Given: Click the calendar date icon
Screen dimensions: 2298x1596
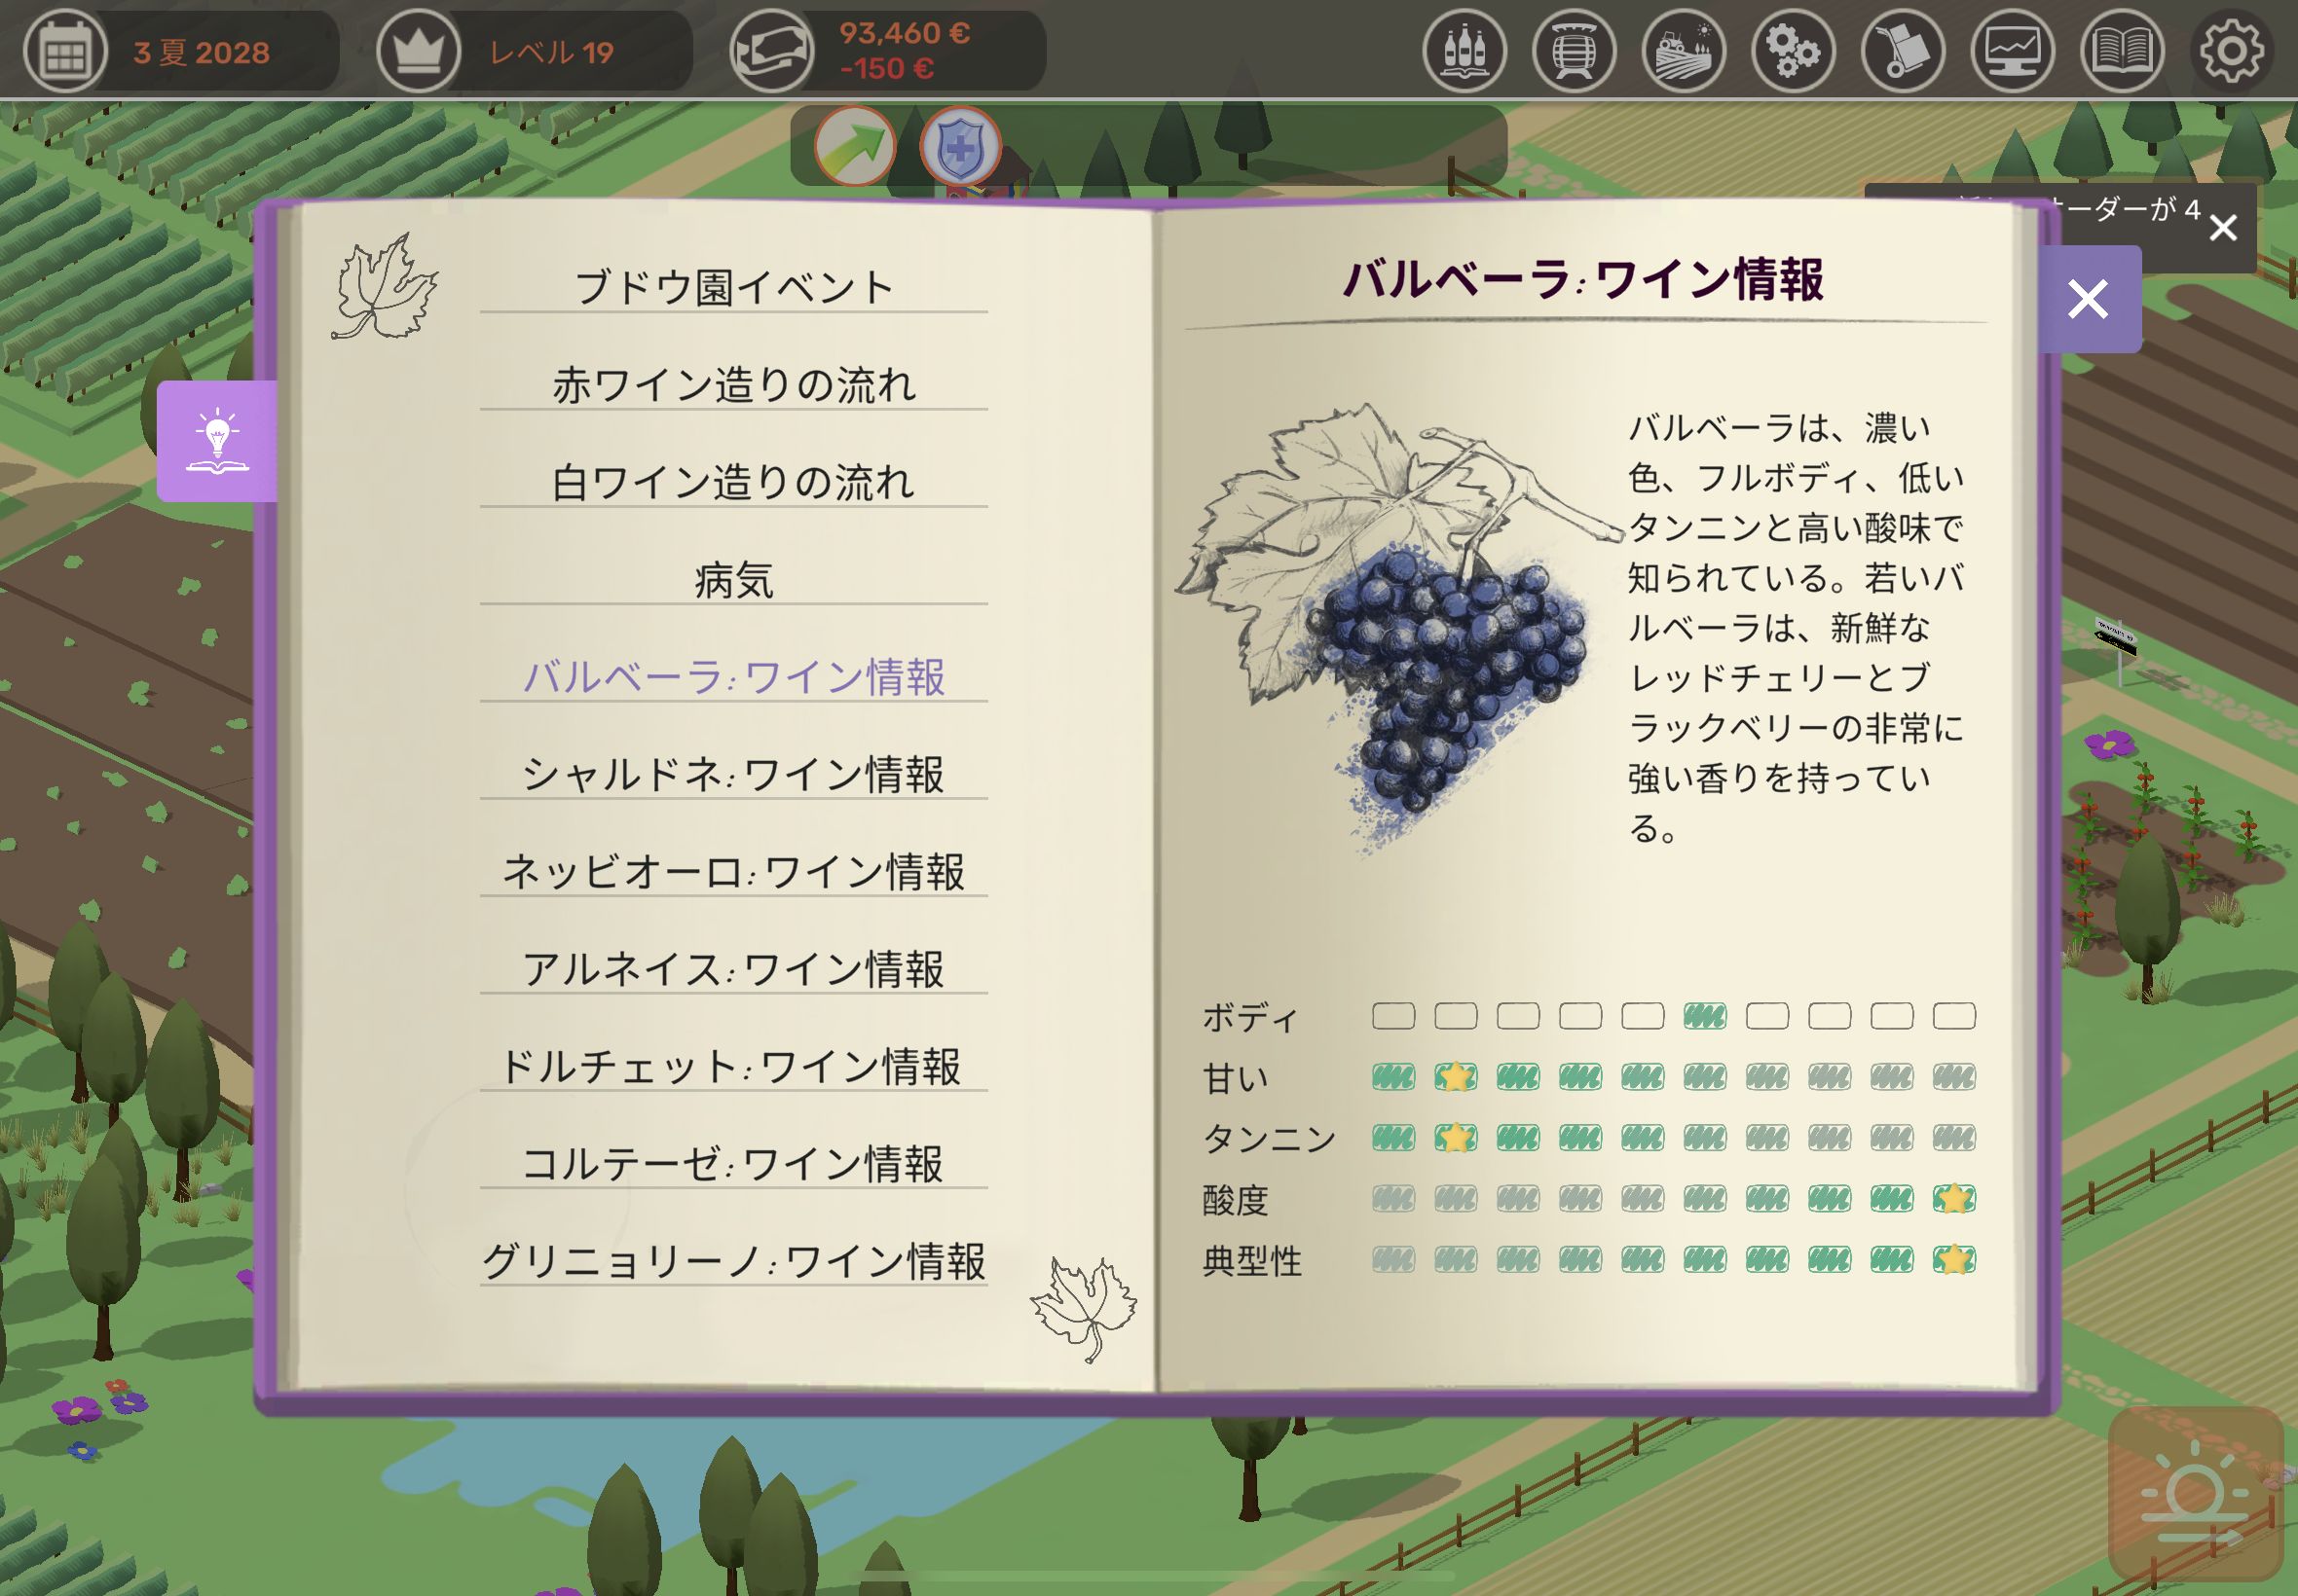Looking at the screenshot, I should pyautogui.click(x=65, y=51).
